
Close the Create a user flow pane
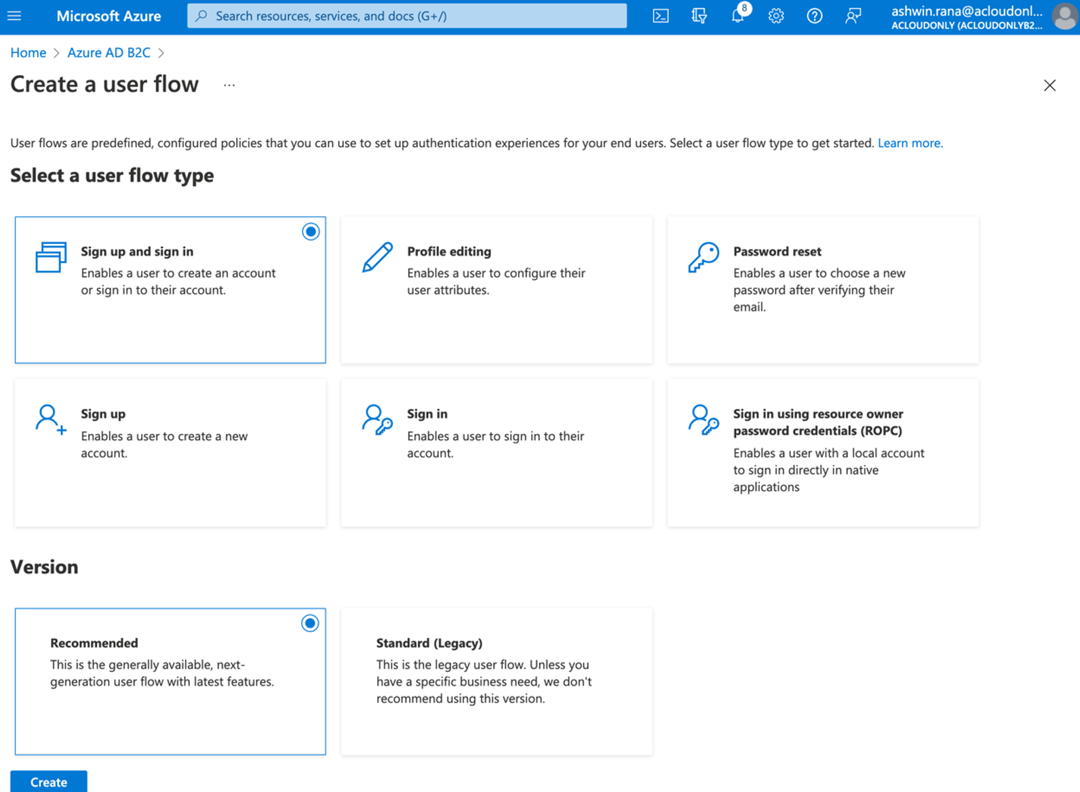click(1049, 85)
